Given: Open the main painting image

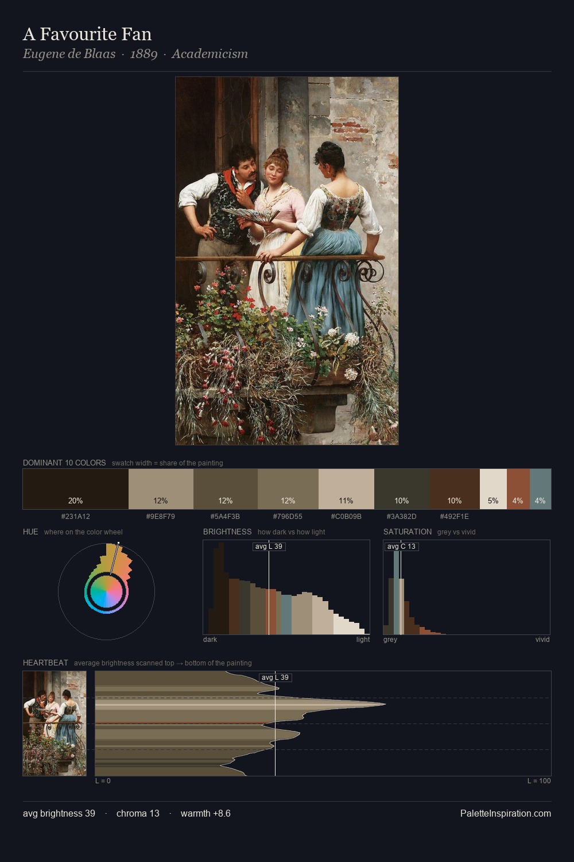Looking at the screenshot, I should (287, 261).
